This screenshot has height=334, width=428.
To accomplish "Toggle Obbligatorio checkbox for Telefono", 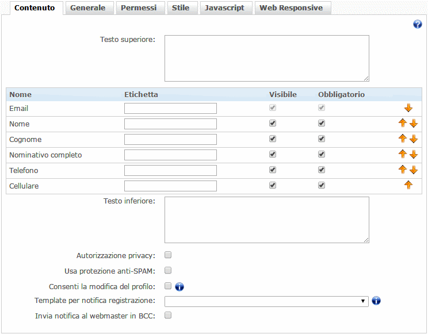I will pyautogui.click(x=321, y=170).
